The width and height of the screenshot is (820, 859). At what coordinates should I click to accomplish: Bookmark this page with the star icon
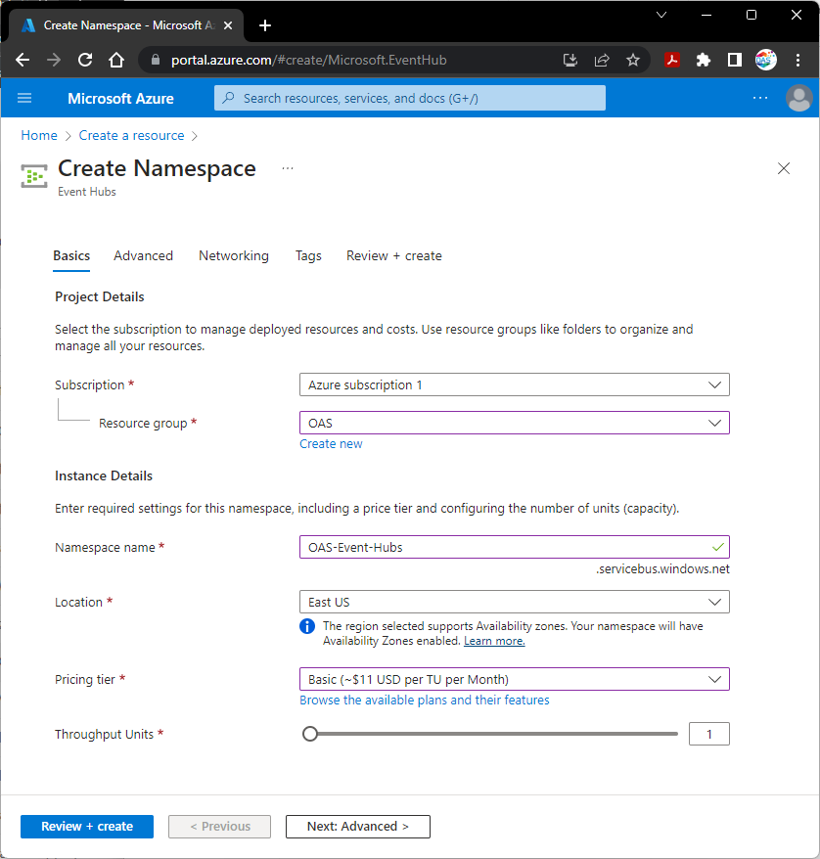[633, 60]
